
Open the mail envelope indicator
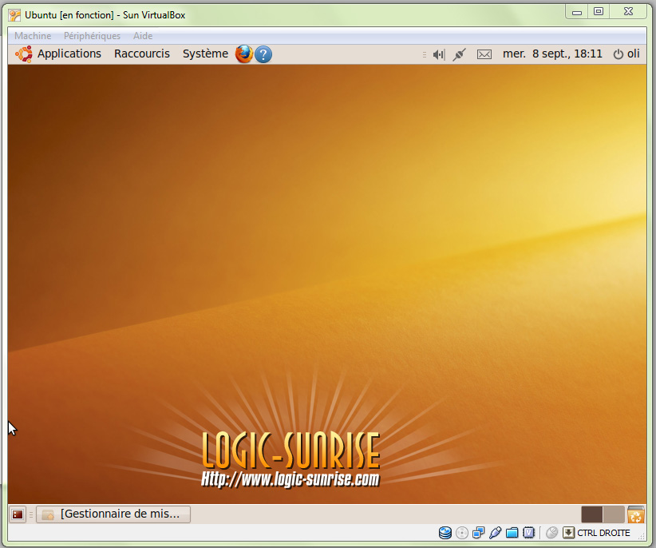tap(484, 54)
